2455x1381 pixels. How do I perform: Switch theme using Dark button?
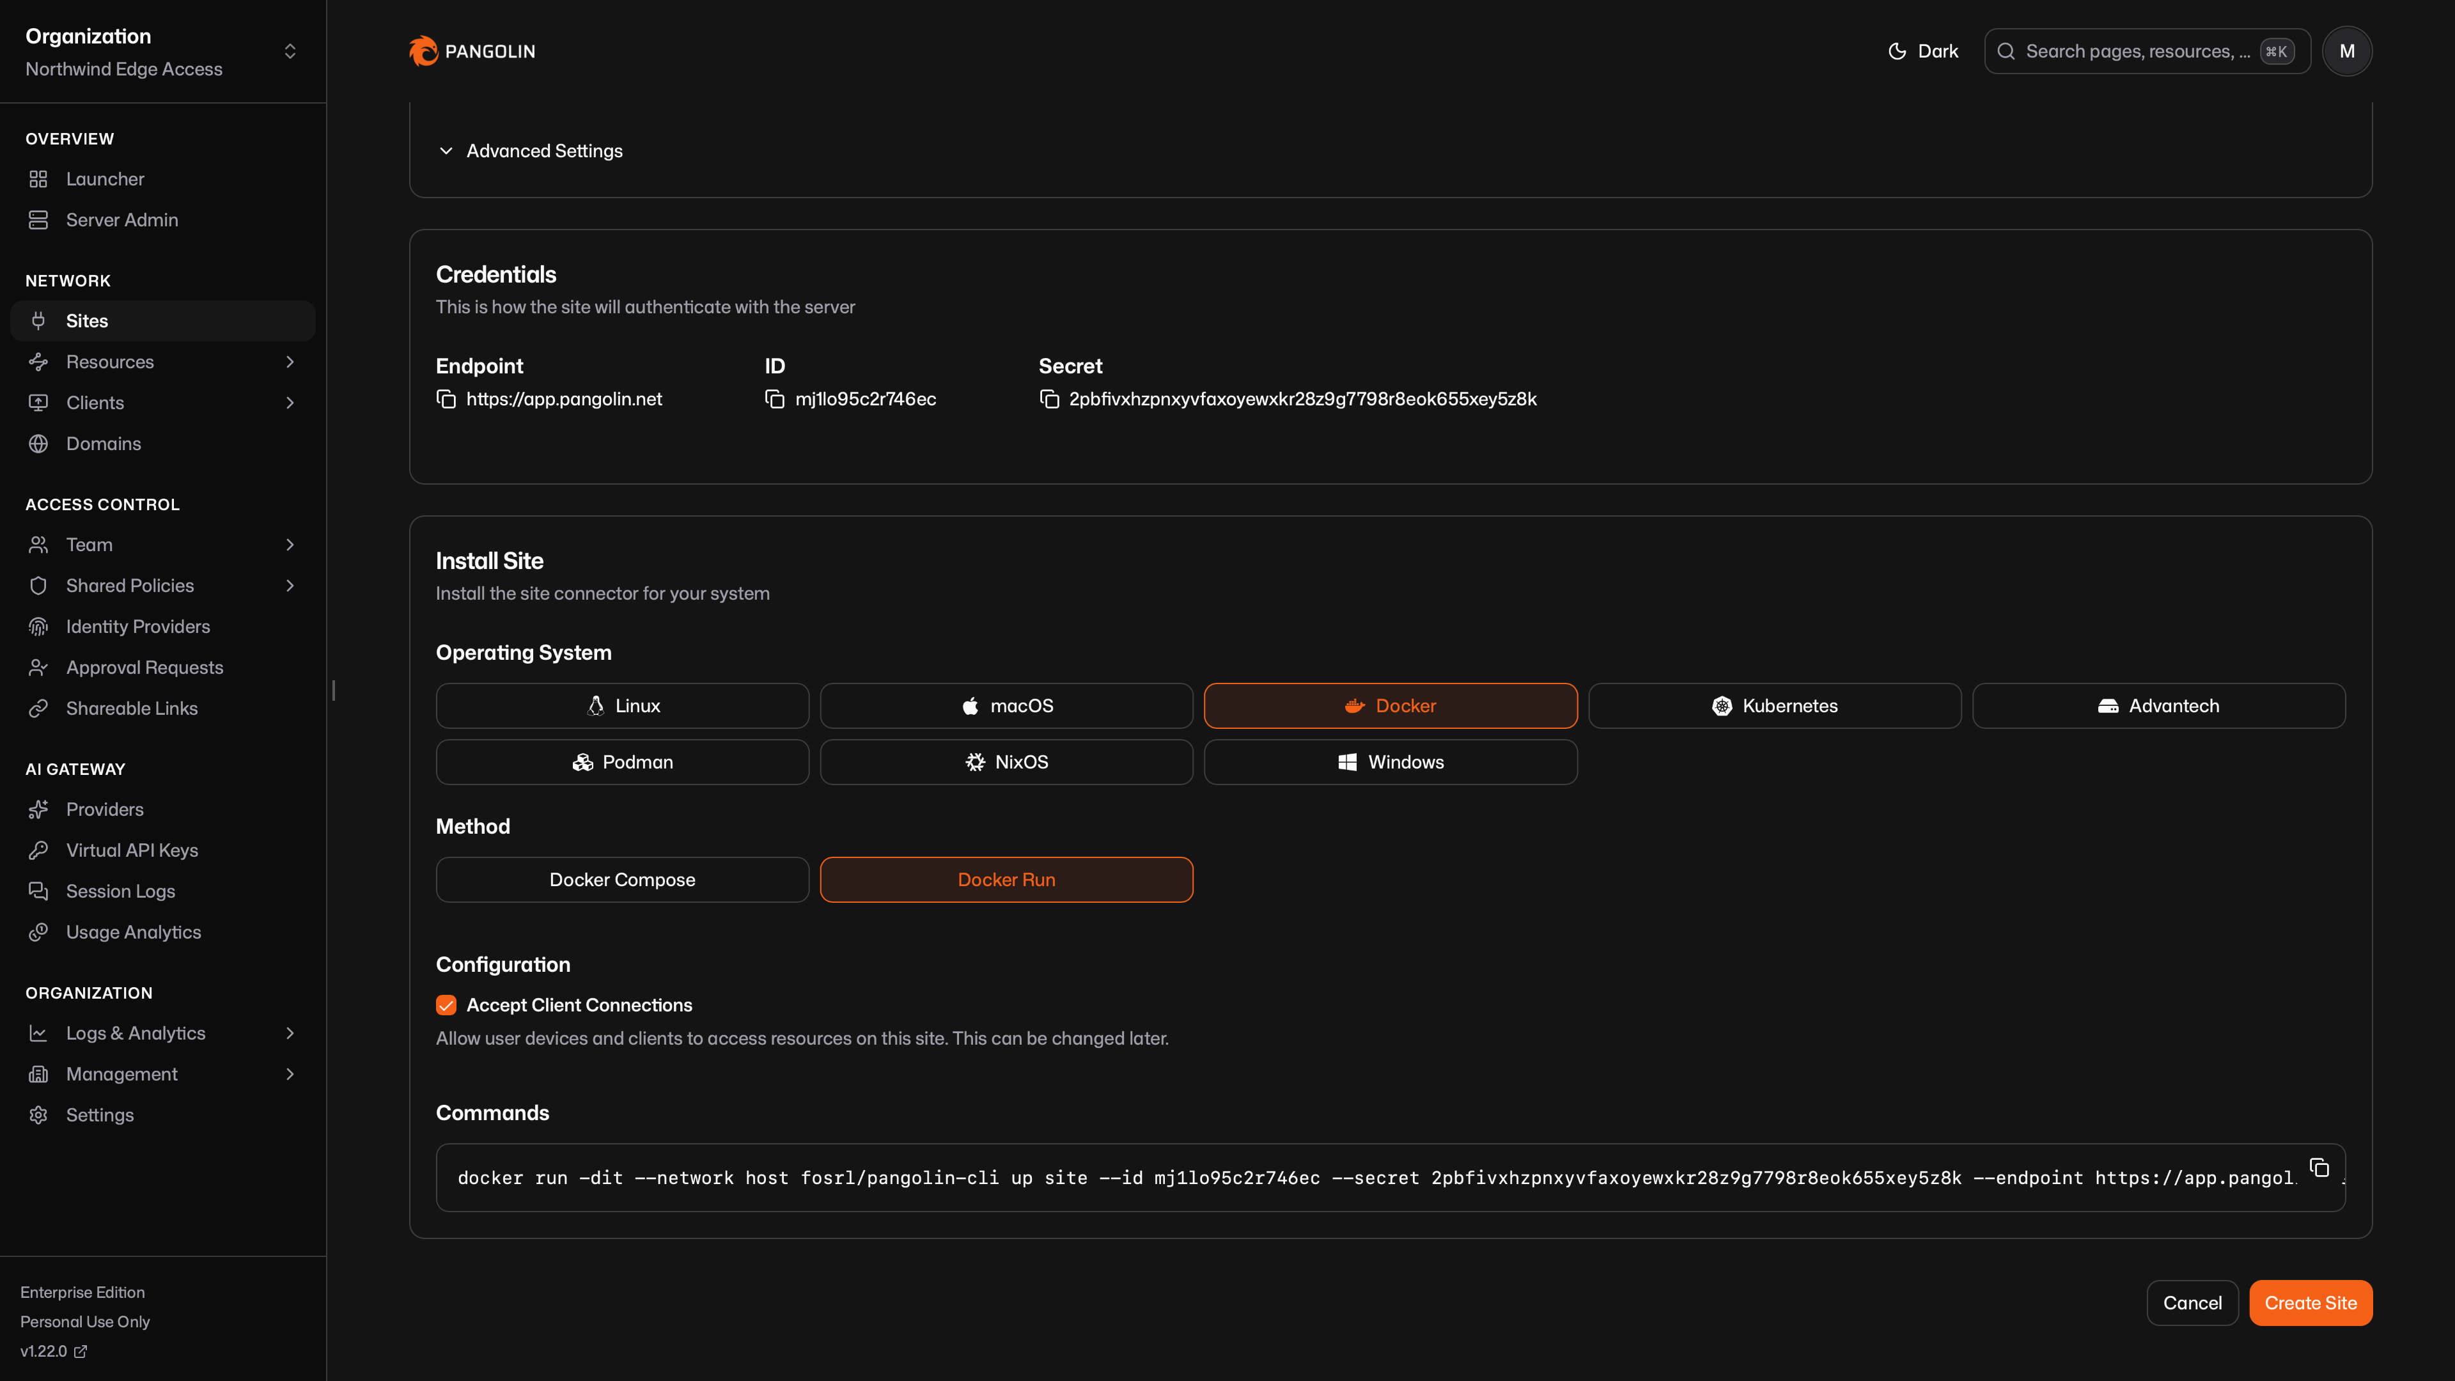pyautogui.click(x=1923, y=51)
